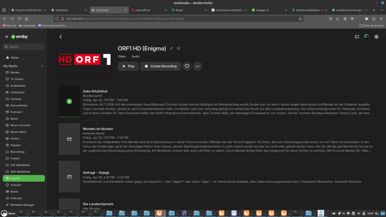Bookmark this page with star icon
This screenshot has width=386, height=217.
pyautogui.click(x=300, y=19)
